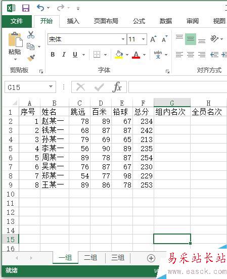The width and height of the screenshot is (227, 279).
Task: Click the previous sheet navigation arrow
Action: pyautogui.click(x=17, y=258)
